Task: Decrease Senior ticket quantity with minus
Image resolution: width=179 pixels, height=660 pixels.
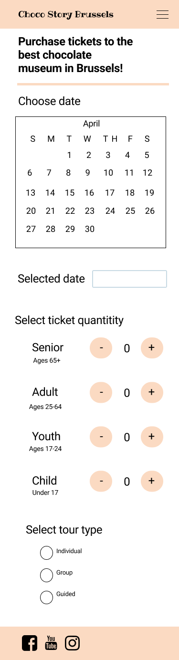Action: [x=101, y=347]
